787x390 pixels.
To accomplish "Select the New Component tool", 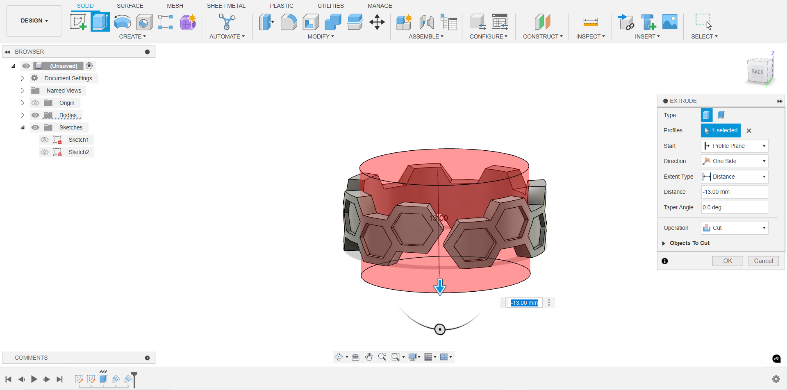I will (x=404, y=22).
